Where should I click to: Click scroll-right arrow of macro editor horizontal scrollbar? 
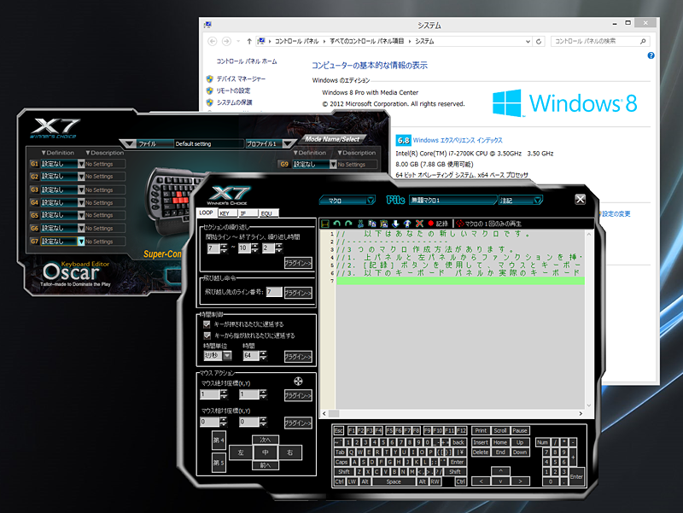coord(581,413)
